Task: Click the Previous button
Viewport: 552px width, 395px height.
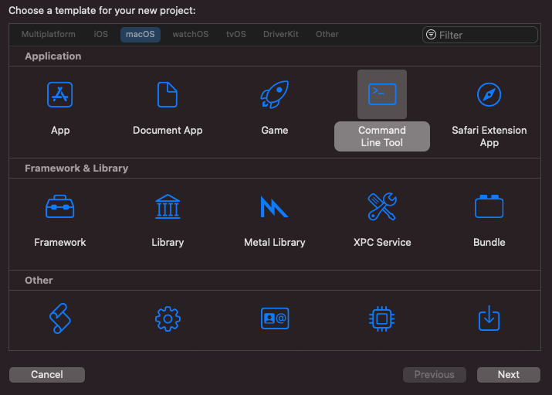Action: point(435,375)
